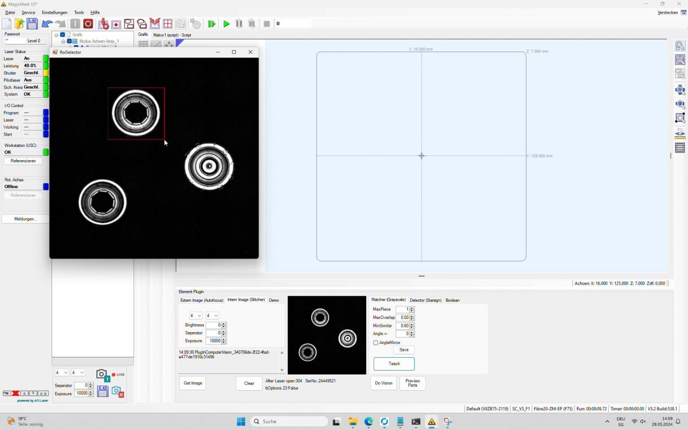Collapse the Grafik tree node

[x=57, y=35]
